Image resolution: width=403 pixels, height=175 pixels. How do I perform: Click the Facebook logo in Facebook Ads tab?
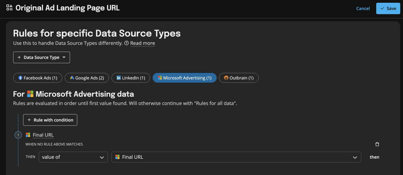click(x=20, y=78)
